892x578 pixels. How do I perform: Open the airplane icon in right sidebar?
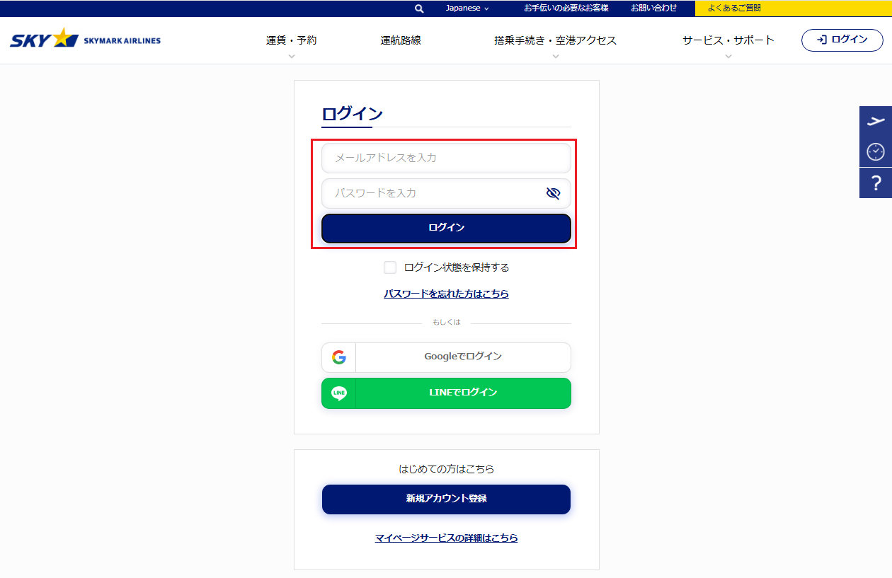[876, 121]
